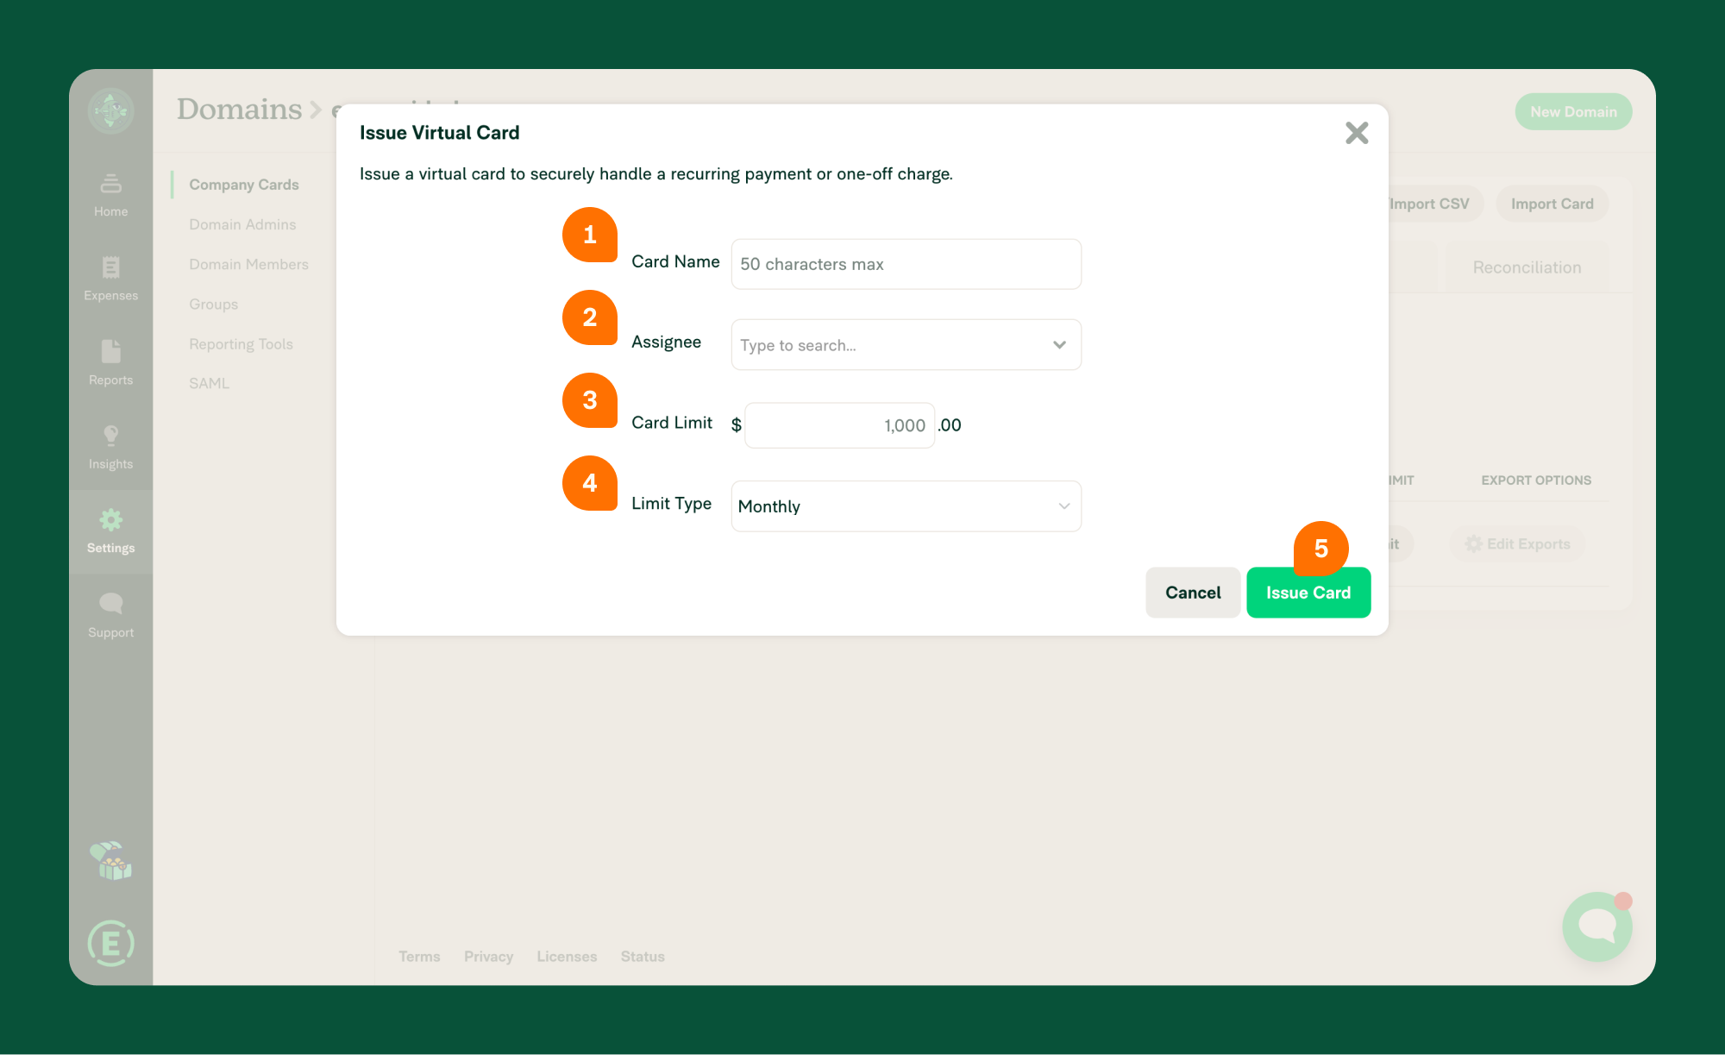Open the Privacy footer link
The image size is (1725, 1055).
point(488,956)
